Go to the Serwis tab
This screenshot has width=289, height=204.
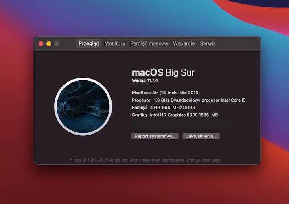[208, 43]
